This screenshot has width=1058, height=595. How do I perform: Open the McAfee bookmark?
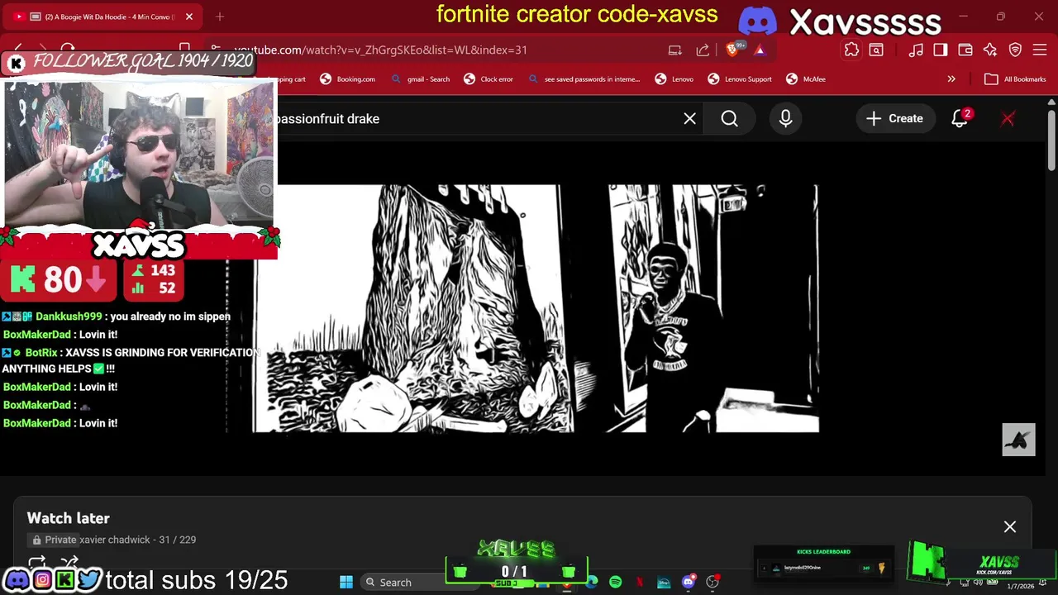806,79
